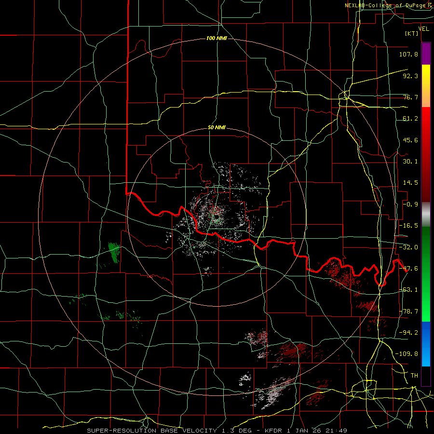Click the 61.2 velocity scale value
This screenshot has height=434, width=434.
click(x=410, y=119)
